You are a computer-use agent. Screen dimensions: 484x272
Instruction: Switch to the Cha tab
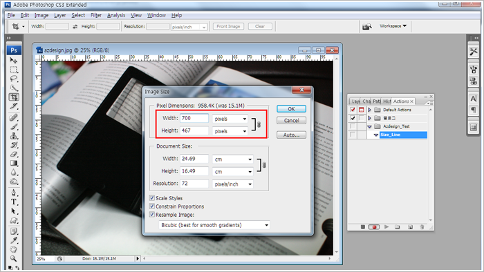tap(366, 101)
